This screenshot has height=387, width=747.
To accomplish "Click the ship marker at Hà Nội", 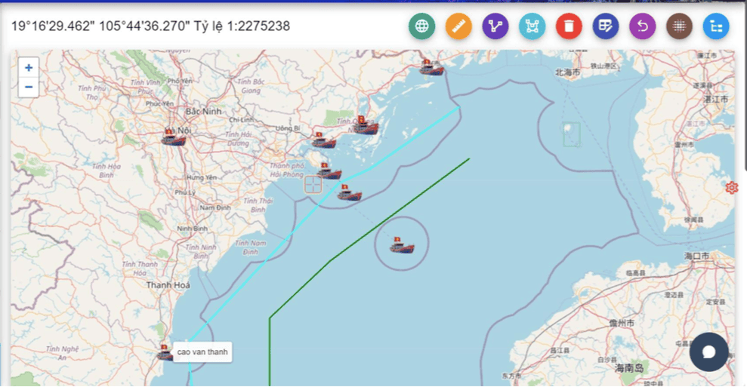I will 173,137.
